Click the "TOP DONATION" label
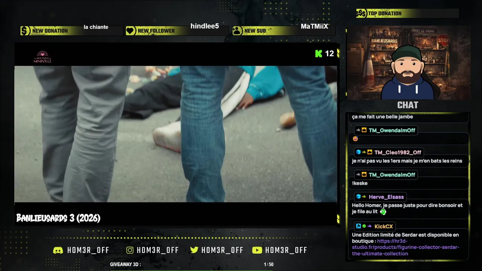Screen dimensions: 482x271 [x=385, y=14]
